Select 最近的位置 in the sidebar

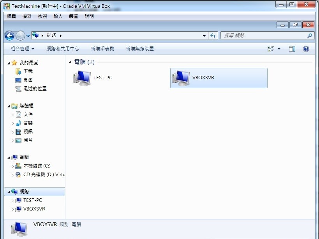click(x=35, y=89)
